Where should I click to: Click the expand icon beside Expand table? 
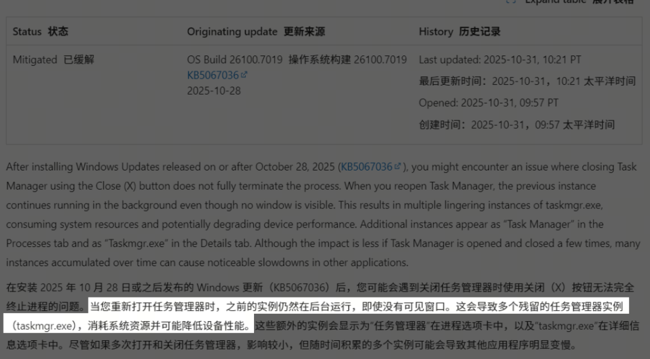click(511, 2)
